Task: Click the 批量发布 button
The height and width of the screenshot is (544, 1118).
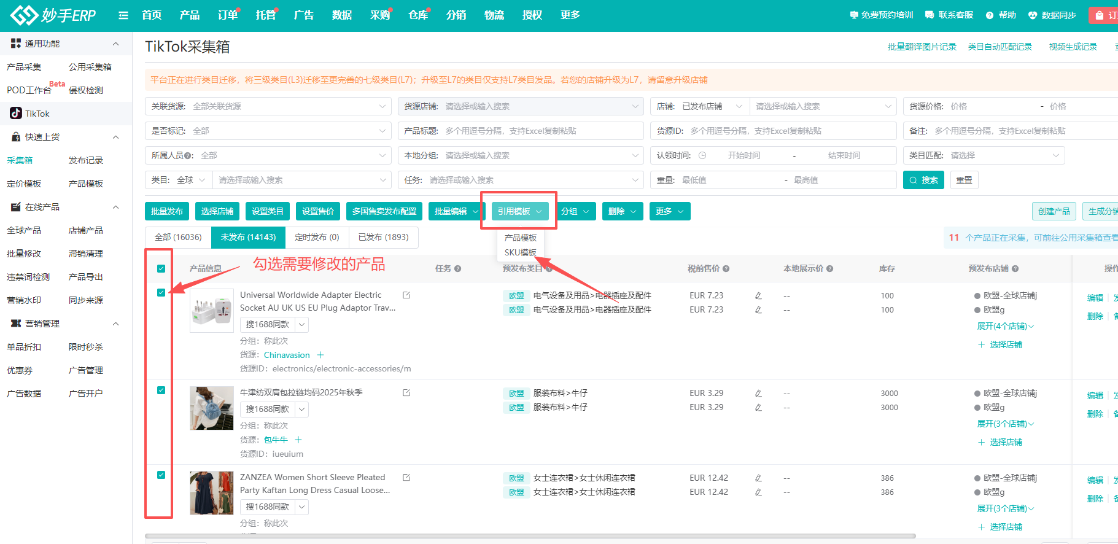Action: point(167,211)
